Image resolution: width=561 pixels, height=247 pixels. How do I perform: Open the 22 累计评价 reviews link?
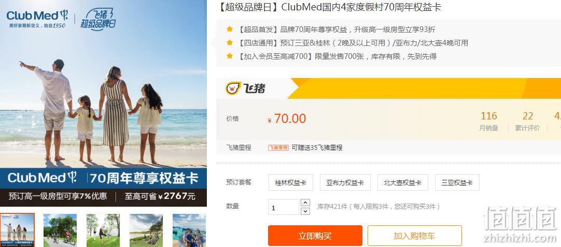point(527,121)
